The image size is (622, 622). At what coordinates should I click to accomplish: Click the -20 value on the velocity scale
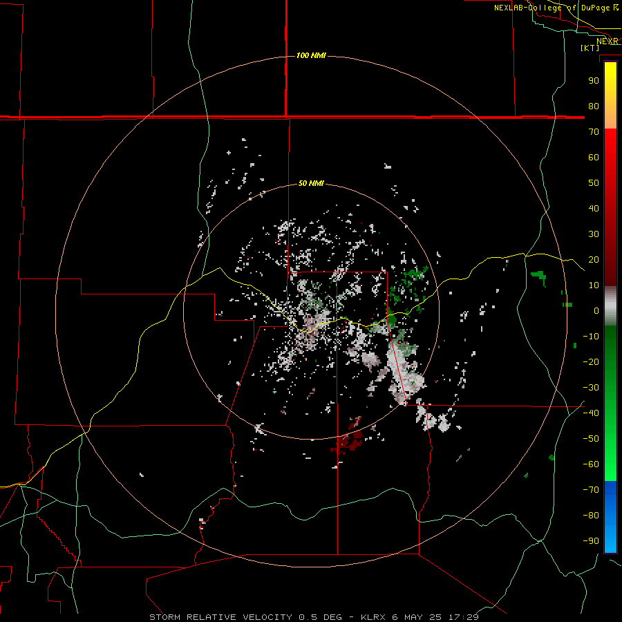click(591, 361)
